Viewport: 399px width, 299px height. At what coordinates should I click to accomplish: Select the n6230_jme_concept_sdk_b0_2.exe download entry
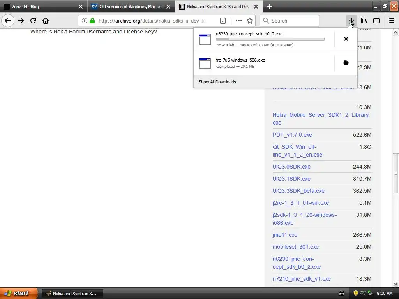(264, 39)
